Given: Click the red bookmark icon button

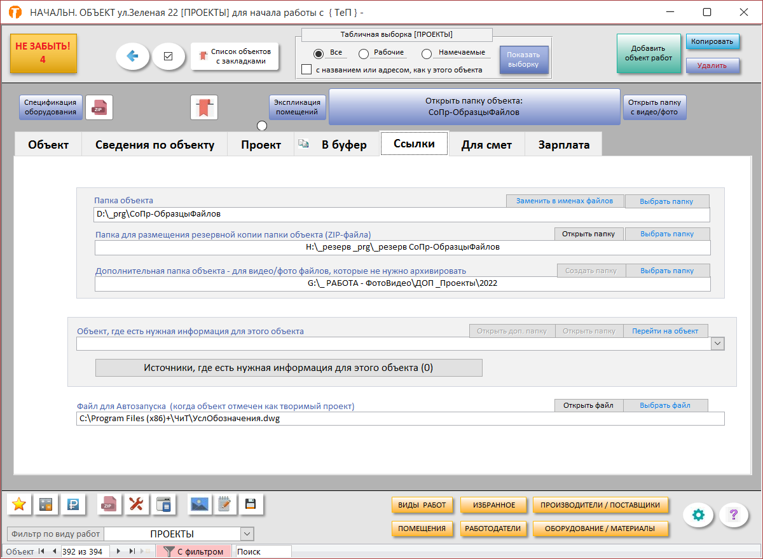Looking at the screenshot, I should 204,107.
